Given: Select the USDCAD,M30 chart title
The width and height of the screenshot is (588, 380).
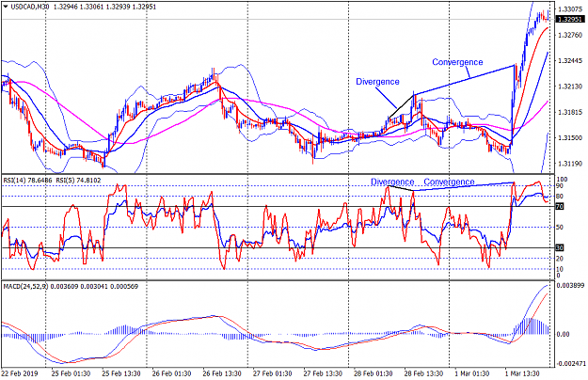Looking at the screenshot, I should (x=29, y=7).
